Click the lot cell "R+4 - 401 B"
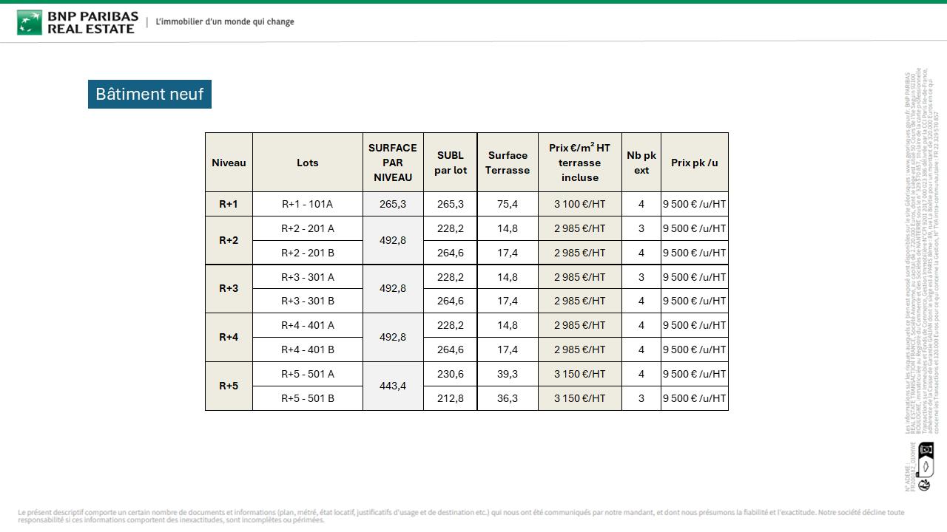 click(308, 349)
